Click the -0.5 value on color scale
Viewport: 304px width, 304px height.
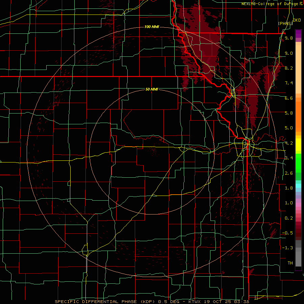pyautogui.click(x=287, y=233)
